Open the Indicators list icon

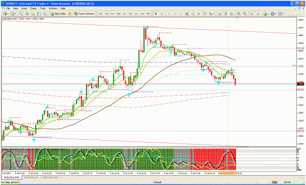(x=265, y=14)
